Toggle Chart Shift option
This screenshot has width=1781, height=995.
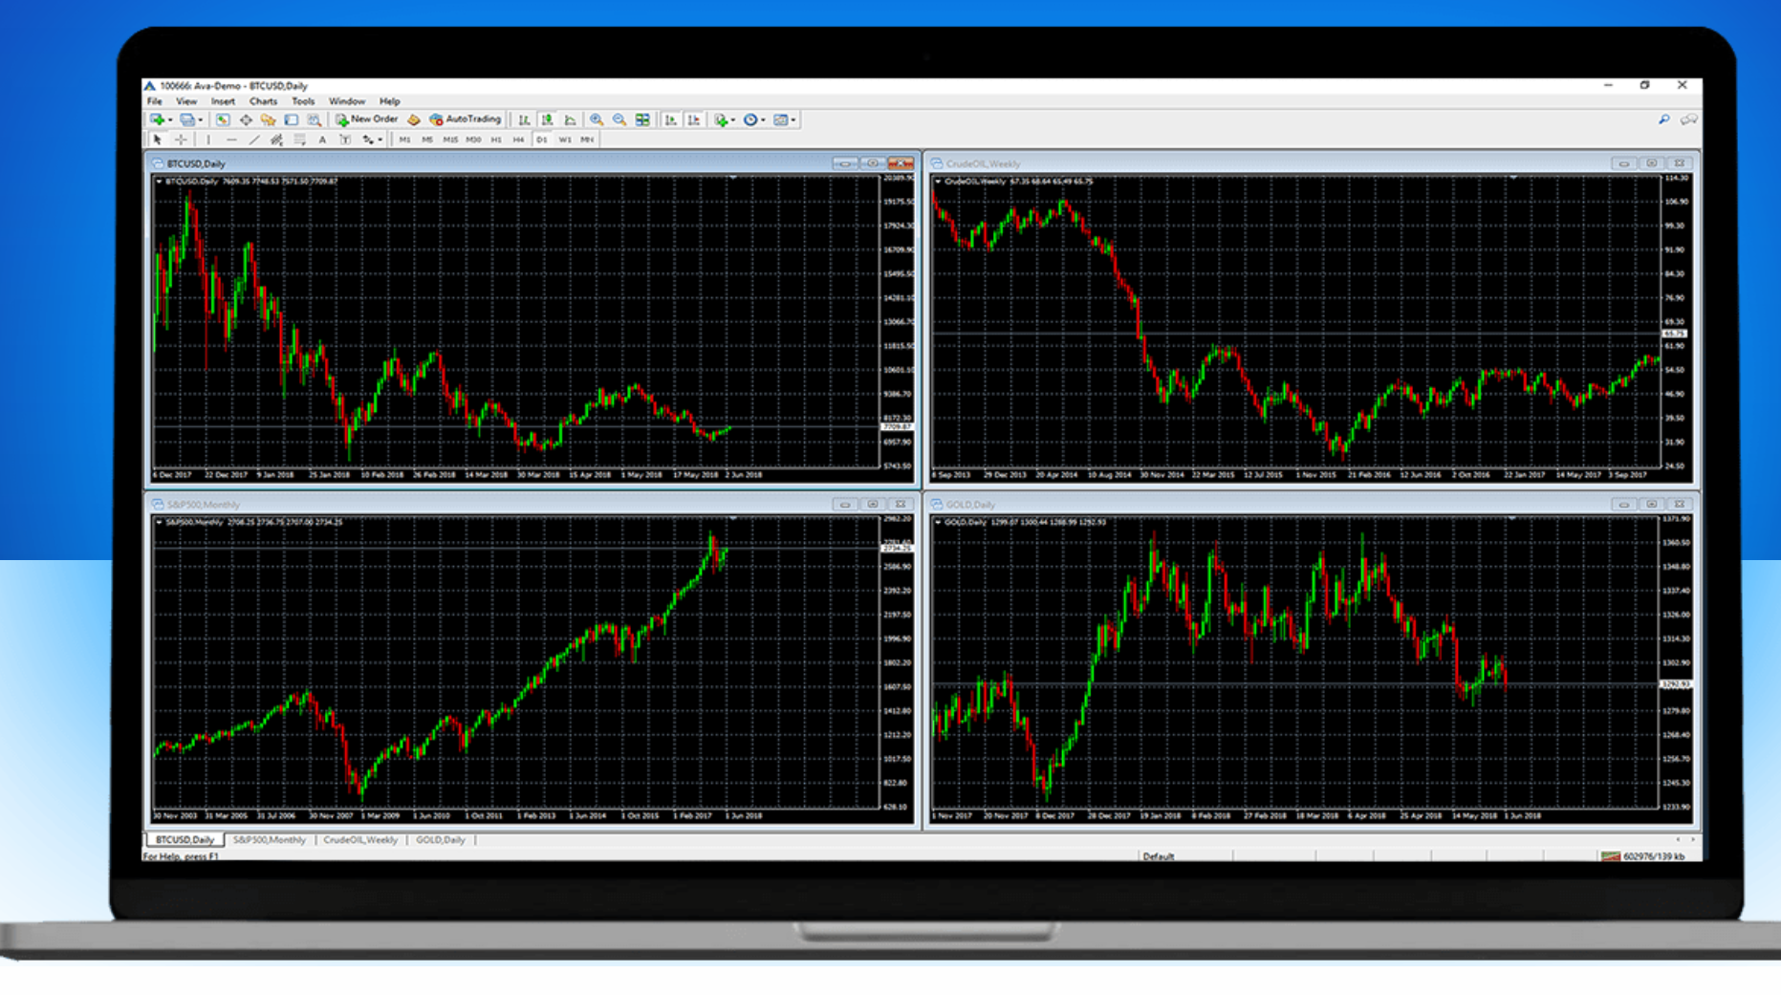coord(694,119)
